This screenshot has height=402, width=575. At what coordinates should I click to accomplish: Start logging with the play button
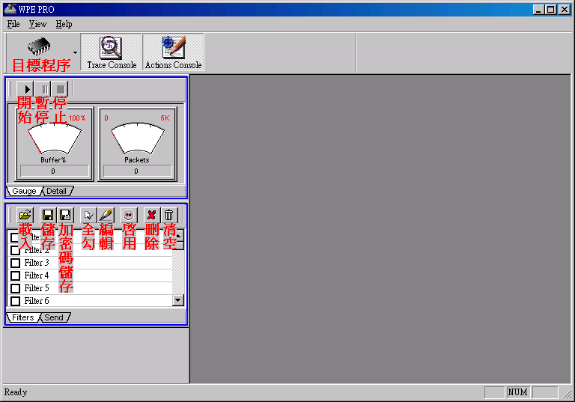[25, 89]
